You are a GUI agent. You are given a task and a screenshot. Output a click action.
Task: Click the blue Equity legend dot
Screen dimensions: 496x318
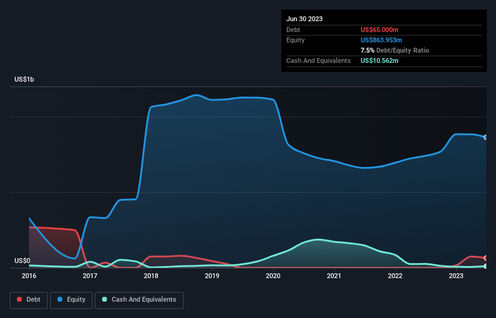click(x=60, y=299)
